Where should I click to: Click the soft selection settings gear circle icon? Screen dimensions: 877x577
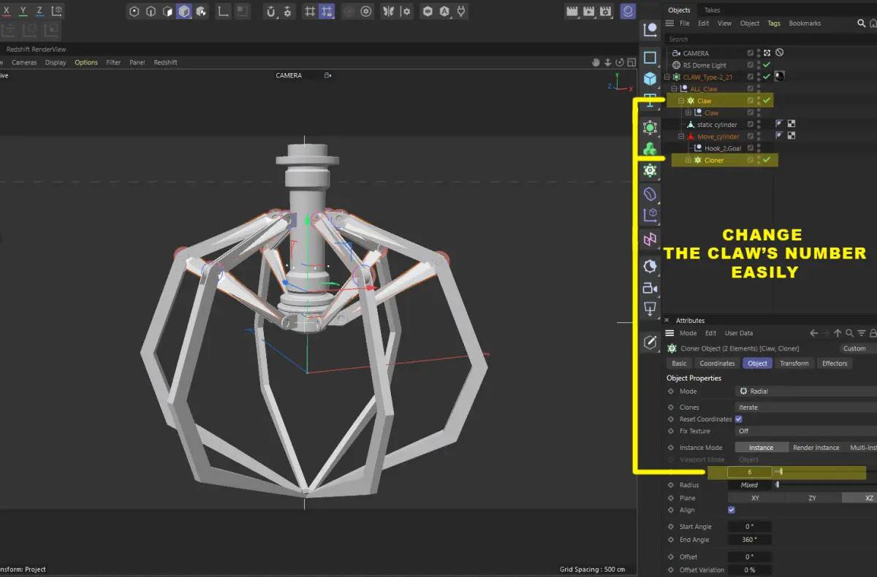[366, 11]
